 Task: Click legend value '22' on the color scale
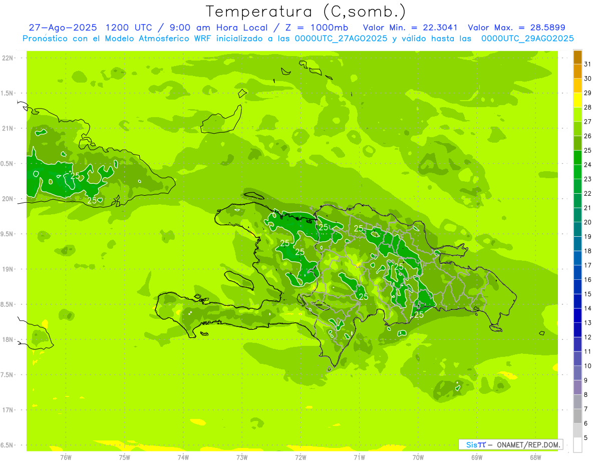click(588, 194)
